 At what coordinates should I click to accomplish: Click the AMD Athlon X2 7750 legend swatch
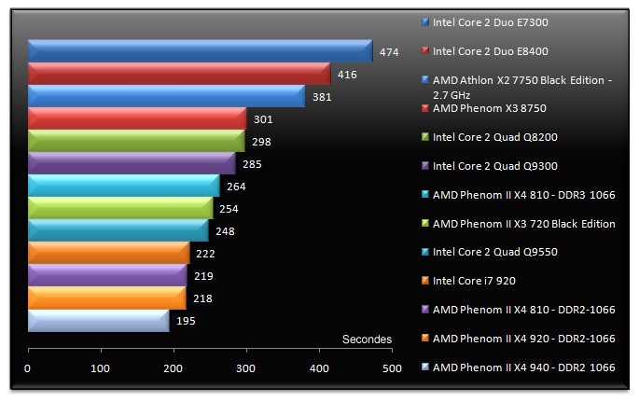point(425,79)
